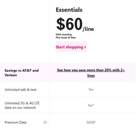
Task: Click the Unlimited talk & text row label
Action: [x=20, y=90]
